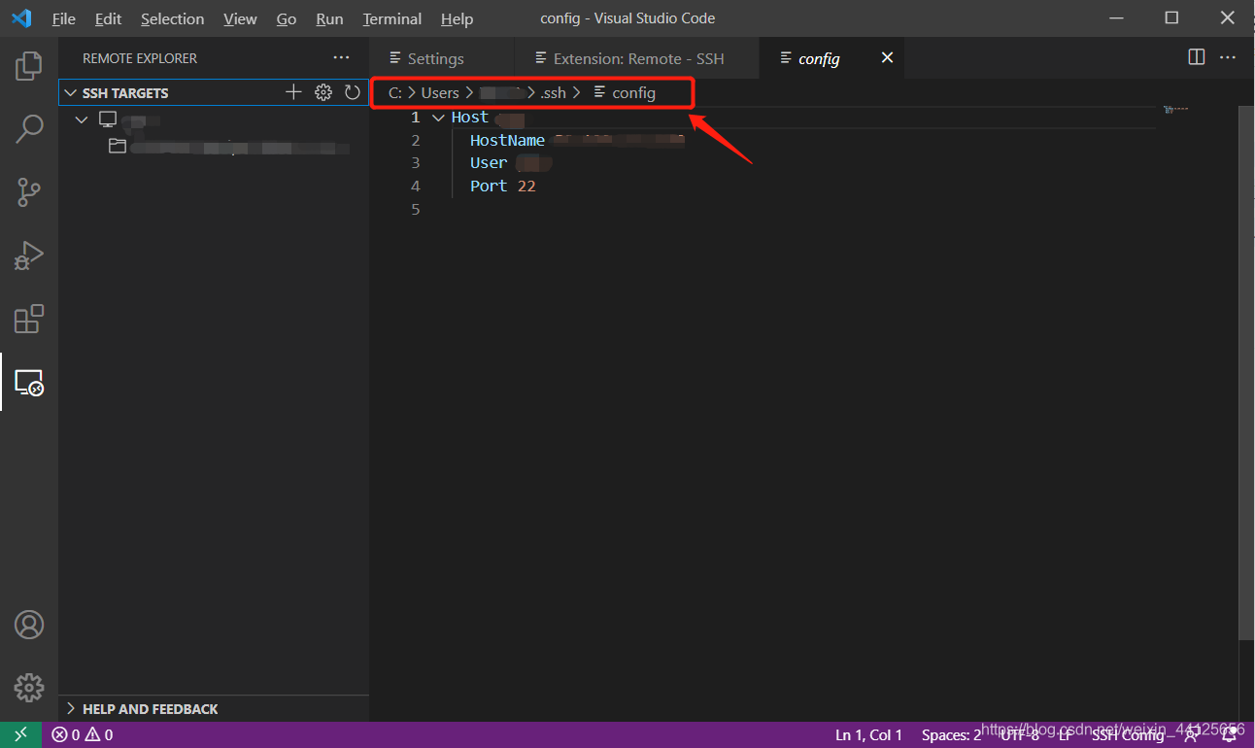Configure SSH targets via gear icon
The image size is (1255, 748).
(x=323, y=92)
